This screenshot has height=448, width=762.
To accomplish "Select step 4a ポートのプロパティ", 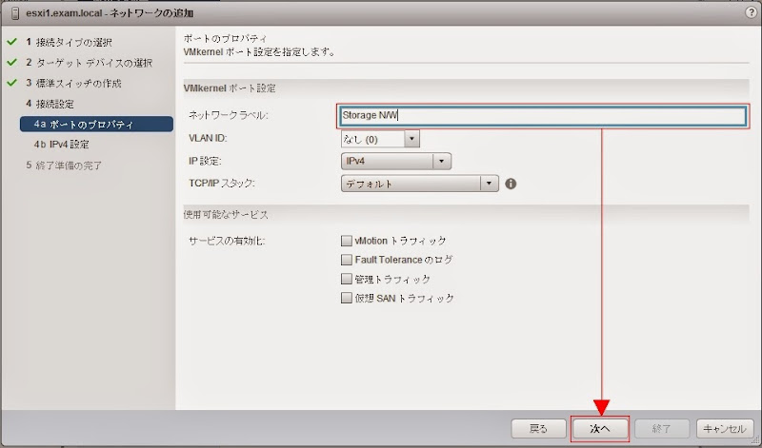I will click(96, 125).
